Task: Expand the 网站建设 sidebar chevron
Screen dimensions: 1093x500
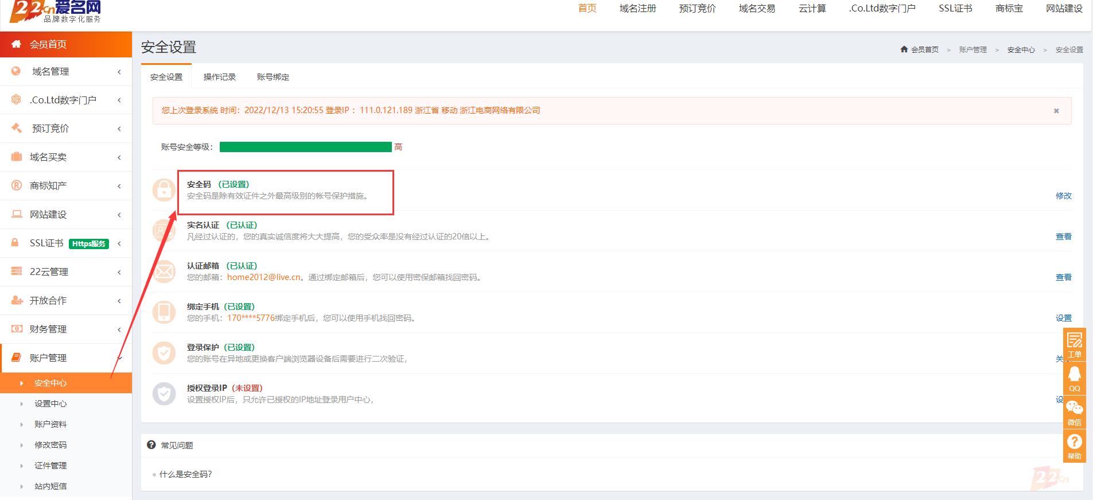Action: 119,215
